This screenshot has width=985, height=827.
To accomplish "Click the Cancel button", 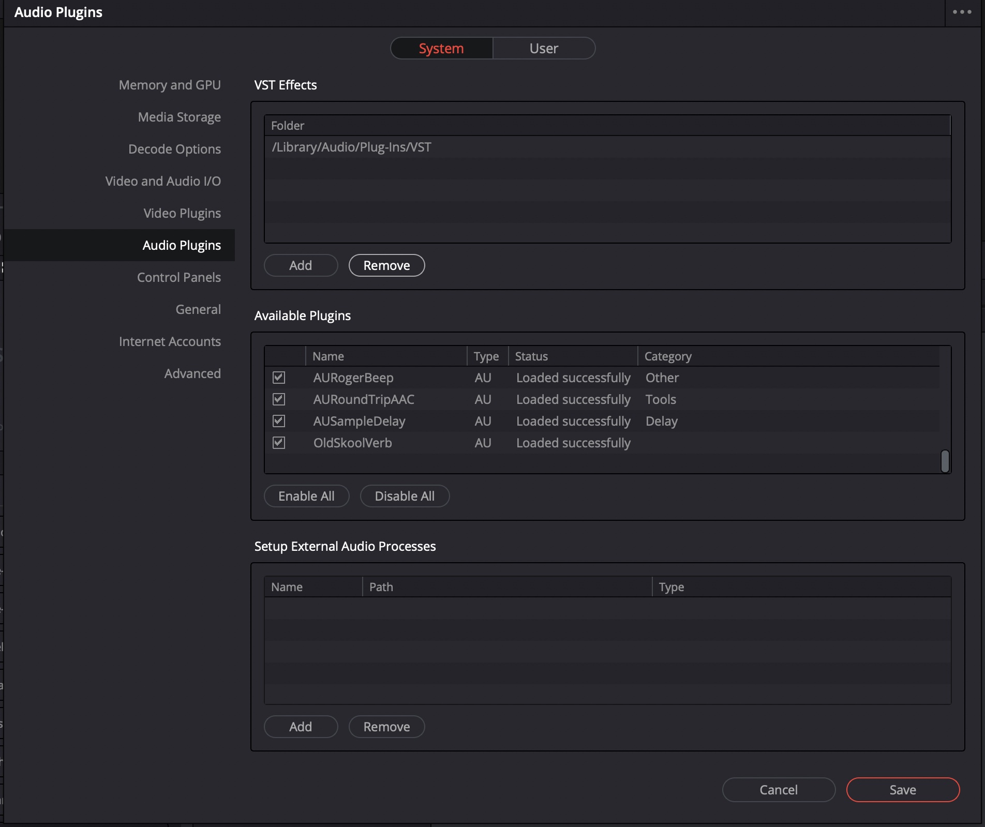I will [x=779, y=790].
